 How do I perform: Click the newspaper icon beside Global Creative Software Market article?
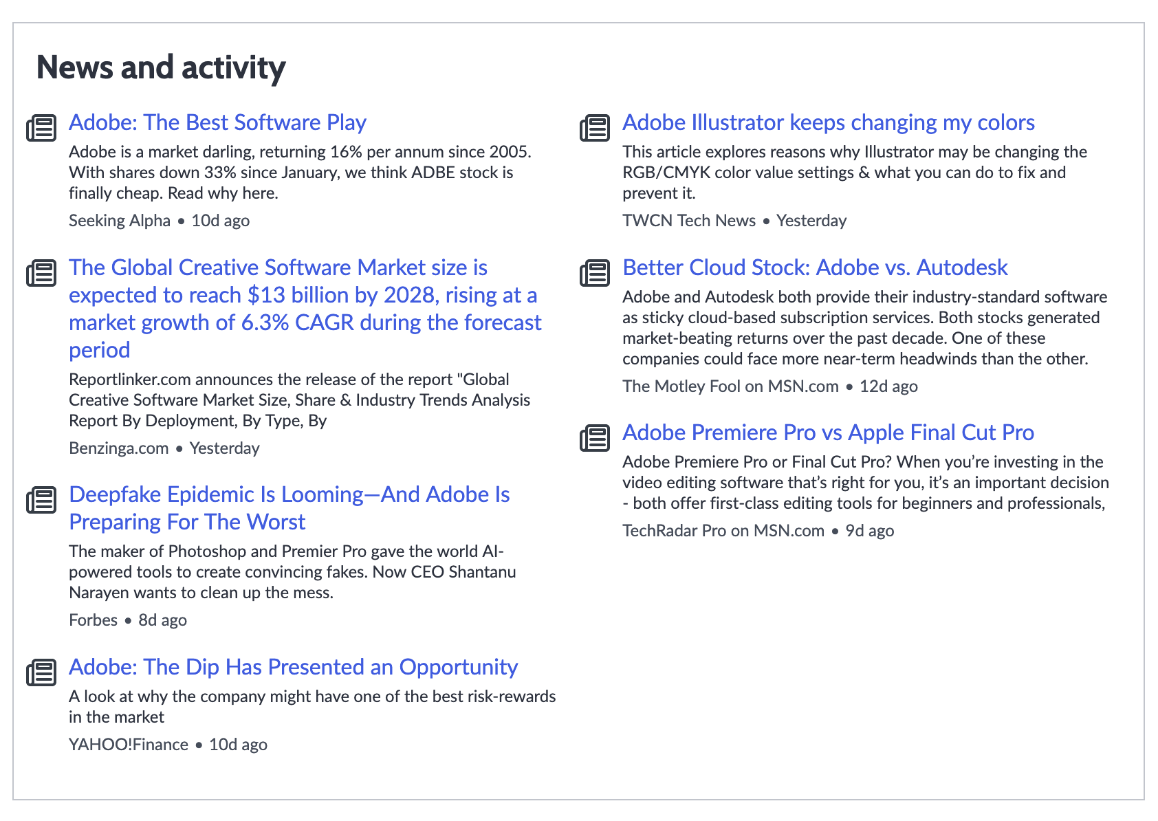(41, 273)
